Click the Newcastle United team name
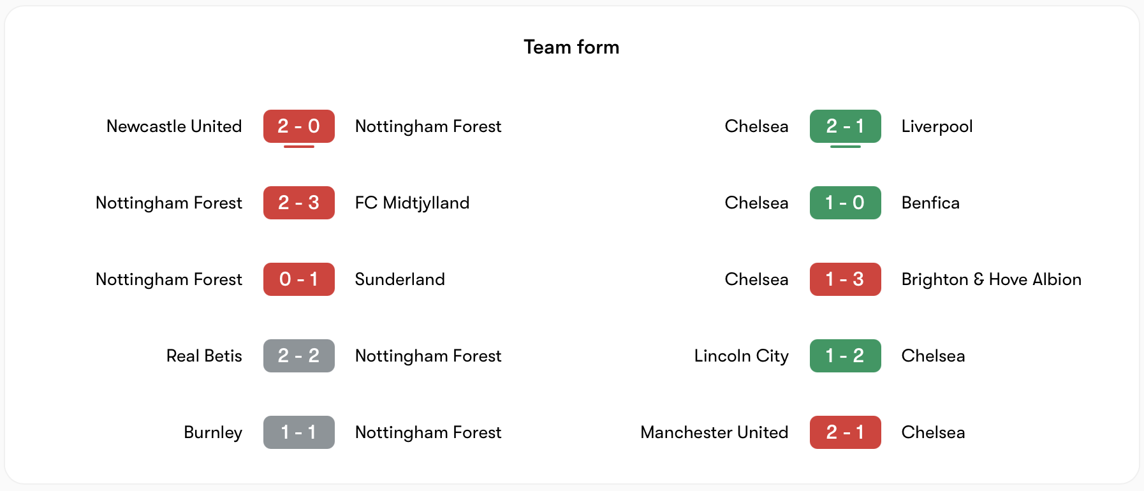The image size is (1144, 491). 174,126
